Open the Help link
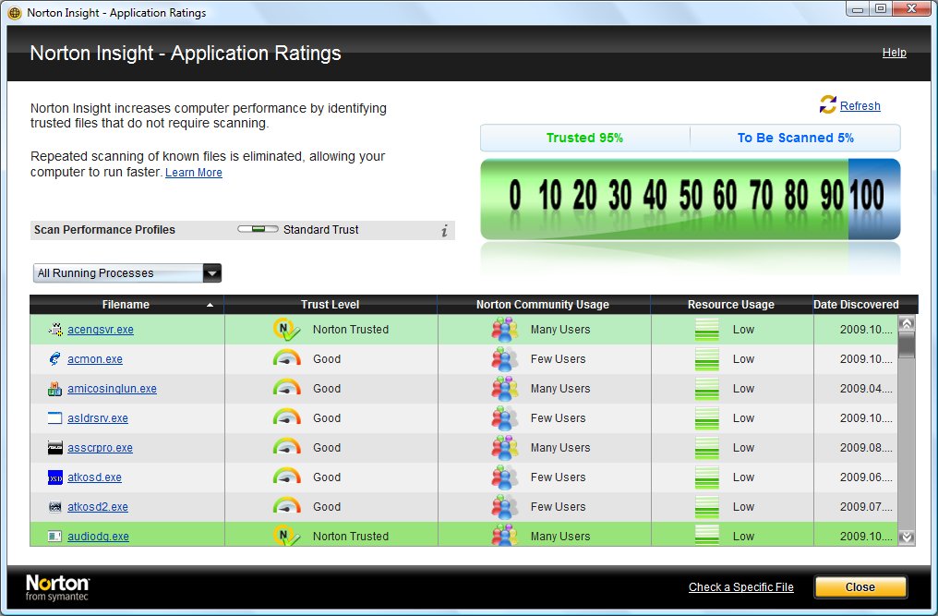The height and width of the screenshot is (616, 938). point(895,53)
